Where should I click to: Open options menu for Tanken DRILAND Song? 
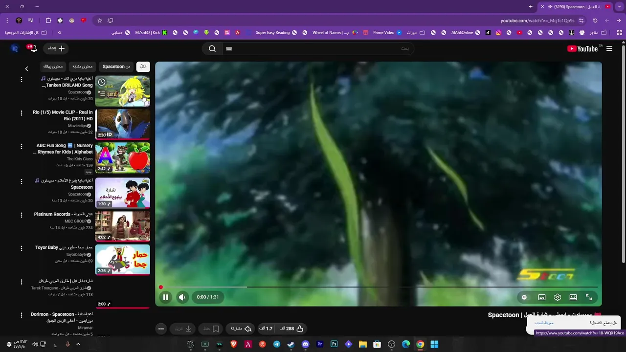(x=21, y=79)
